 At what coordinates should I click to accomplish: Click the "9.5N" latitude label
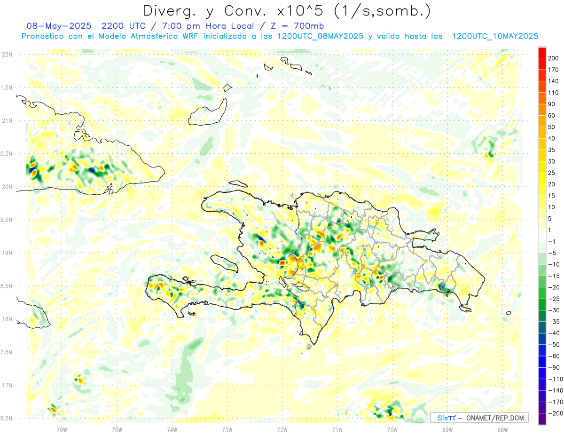(x=7, y=220)
